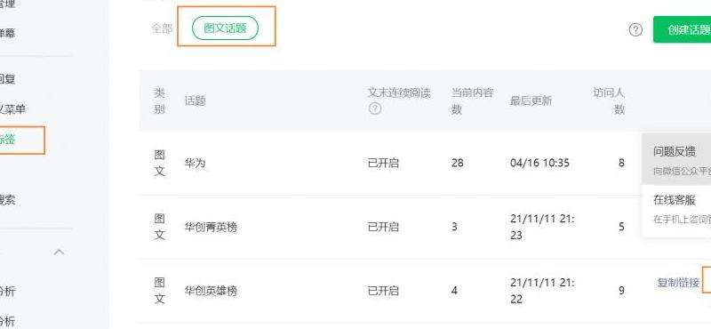Click the help icon beside the create-topic button
This screenshot has height=329, width=711.
[635, 30]
